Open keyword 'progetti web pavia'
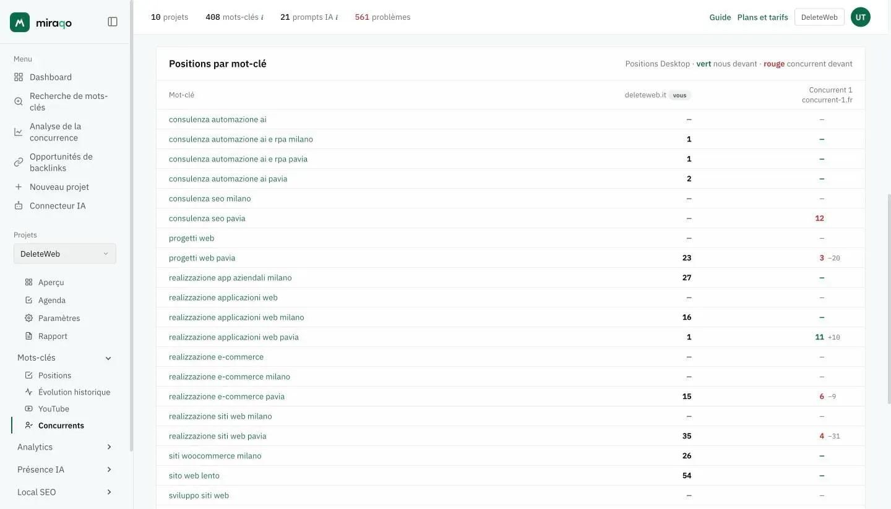This screenshot has height=509, width=891. pyautogui.click(x=202, y=258)
